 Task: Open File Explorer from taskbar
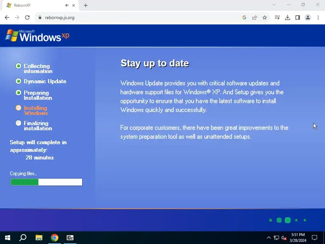pyautogui.click(x=39, y=238)
